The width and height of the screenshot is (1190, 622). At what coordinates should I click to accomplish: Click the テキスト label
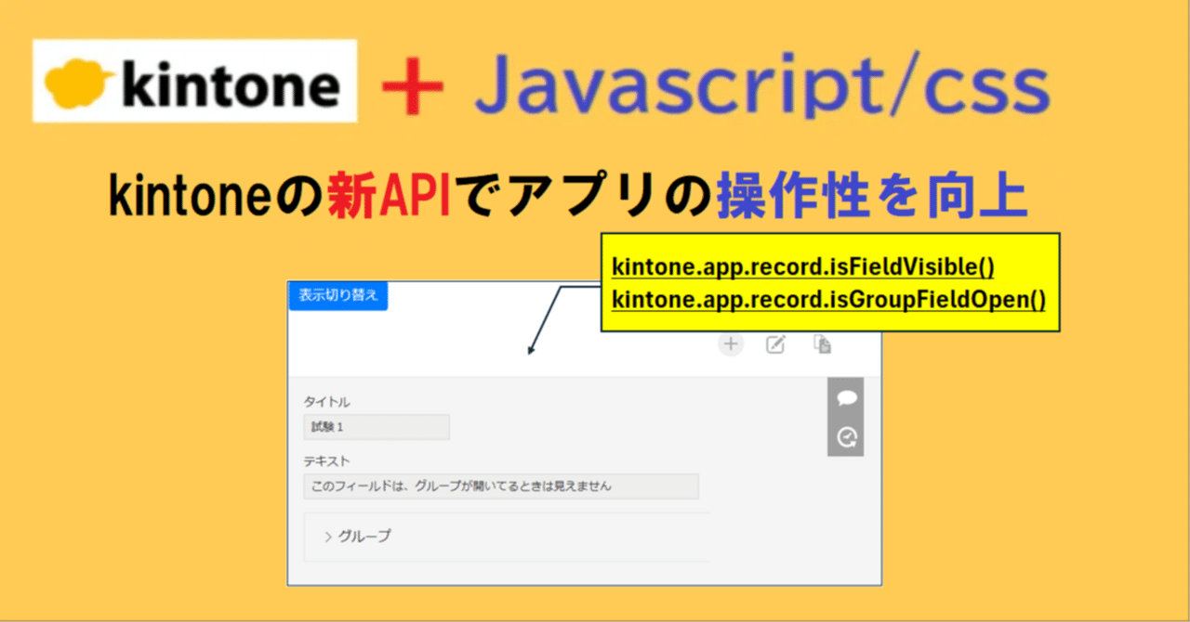tap(326, 460)
